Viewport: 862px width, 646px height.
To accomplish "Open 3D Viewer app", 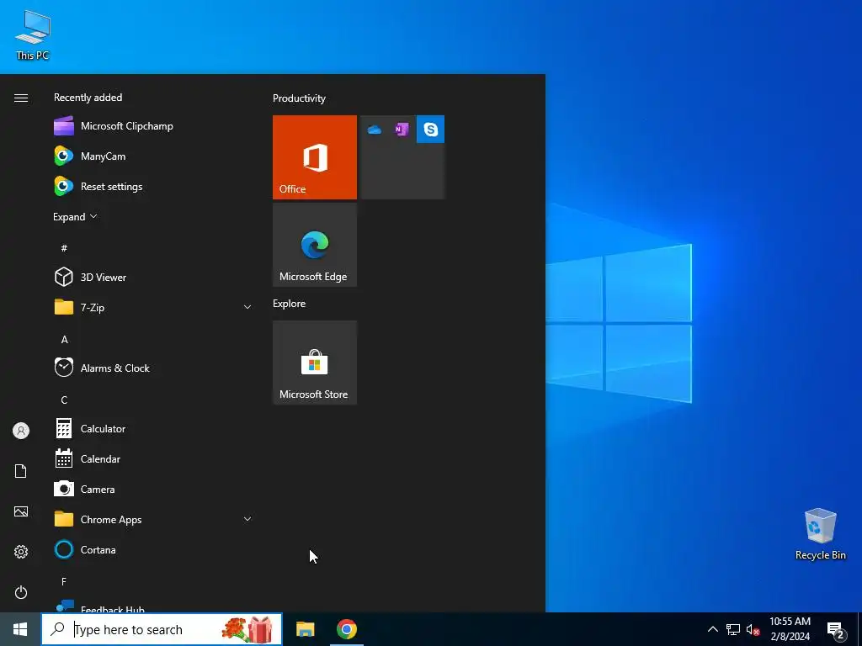I will point(152,277).
